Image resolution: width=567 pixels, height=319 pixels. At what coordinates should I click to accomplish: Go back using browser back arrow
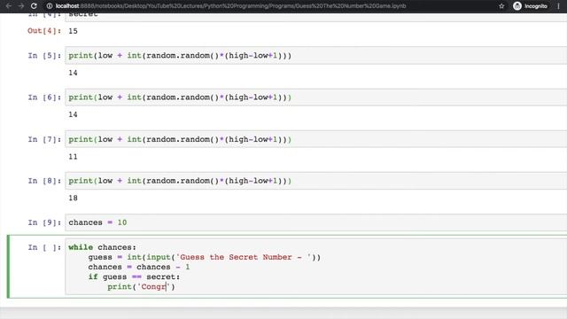[x=9, y=6]
